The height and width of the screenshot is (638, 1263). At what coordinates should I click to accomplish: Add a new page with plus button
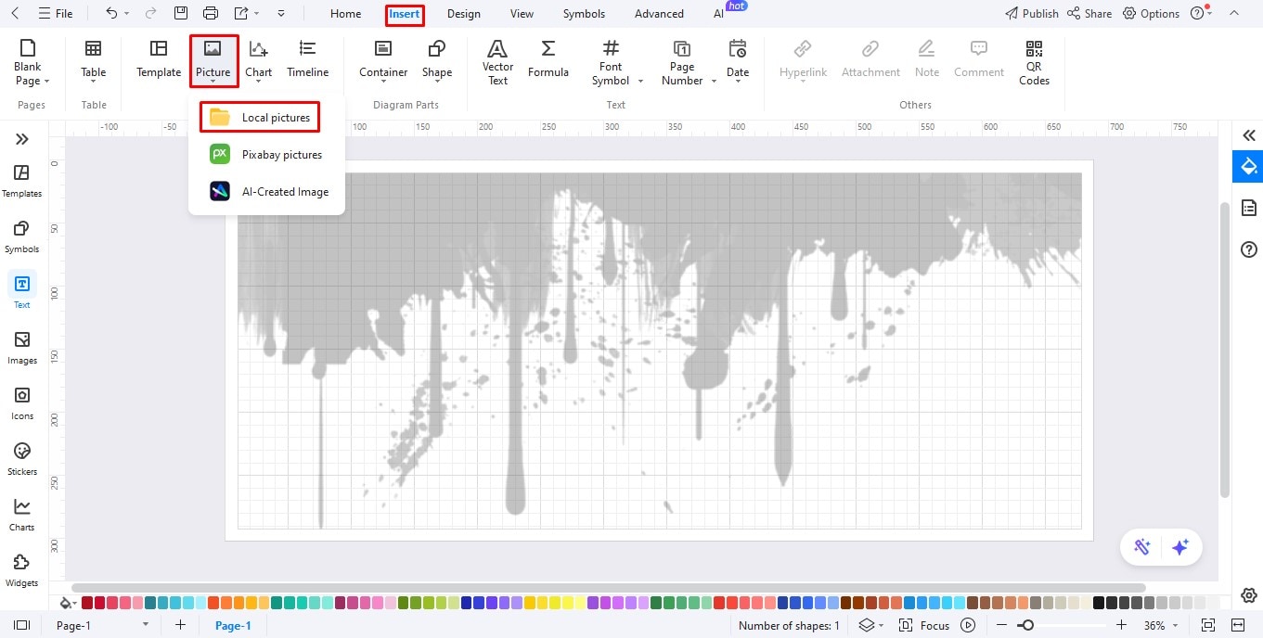180,626
